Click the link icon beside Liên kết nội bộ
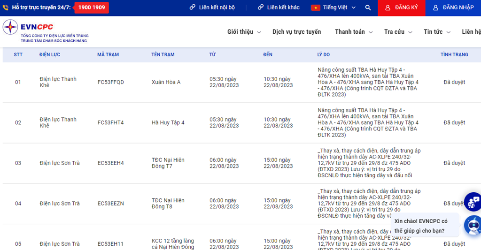Screen dimensions: 481x250 click(193, 8)
